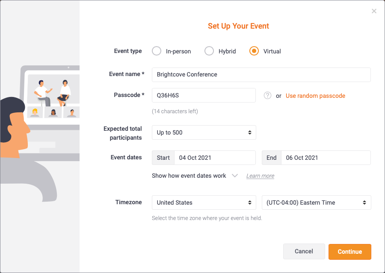Open the Learn more link
The width and height of the screenshot is (385, 273).
pyautogui.click(x=260, y=176)
